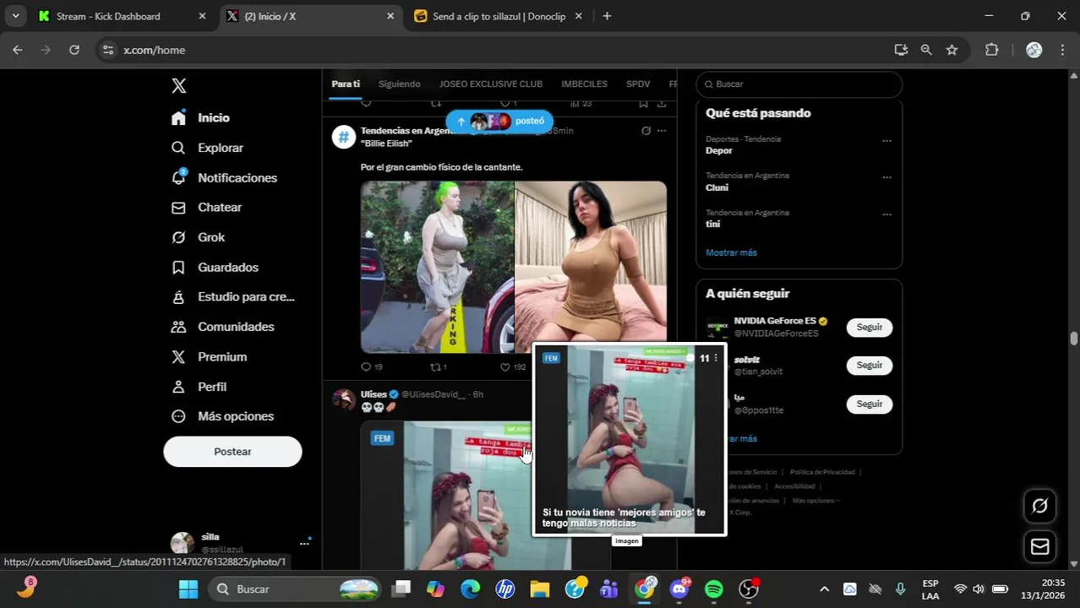Open the tab search dropdown
The width and height of the screenshot is (1080, 608).
[15, 16]
